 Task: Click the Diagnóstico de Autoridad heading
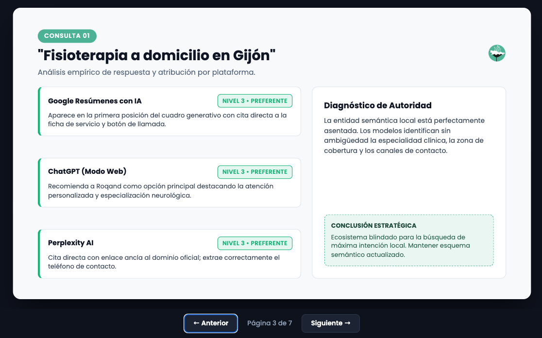(x=377, y=105)
